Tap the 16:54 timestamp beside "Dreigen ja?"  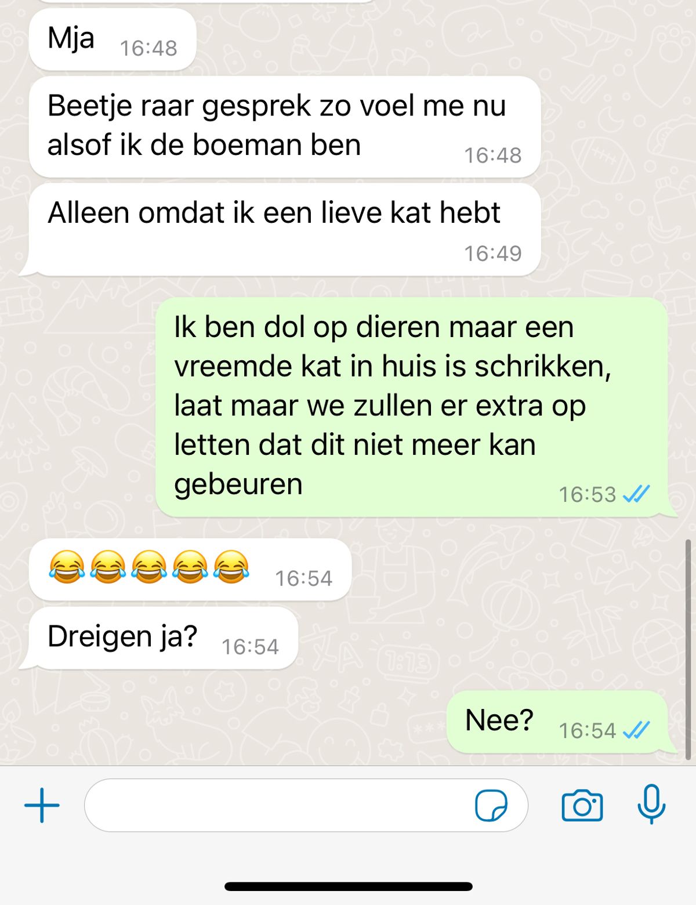coord(251,646)
